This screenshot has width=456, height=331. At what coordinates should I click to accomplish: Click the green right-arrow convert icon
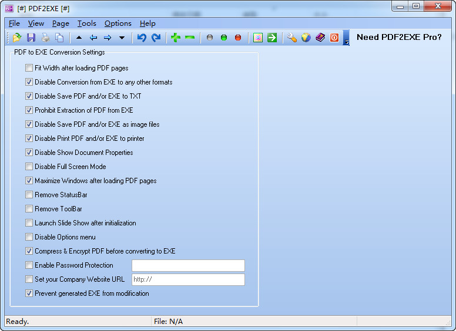point(272,38)
